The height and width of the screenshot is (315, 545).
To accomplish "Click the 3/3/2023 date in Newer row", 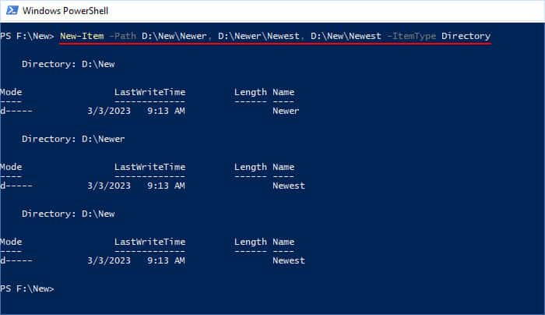I will 109,111.
